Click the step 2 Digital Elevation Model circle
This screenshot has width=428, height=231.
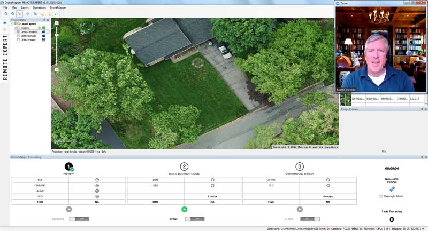184,166
